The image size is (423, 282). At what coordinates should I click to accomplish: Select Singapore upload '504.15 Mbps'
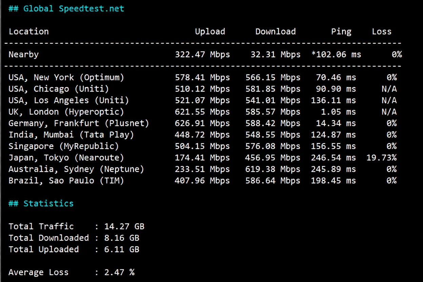pyautogui.click(x=202, y=146)
